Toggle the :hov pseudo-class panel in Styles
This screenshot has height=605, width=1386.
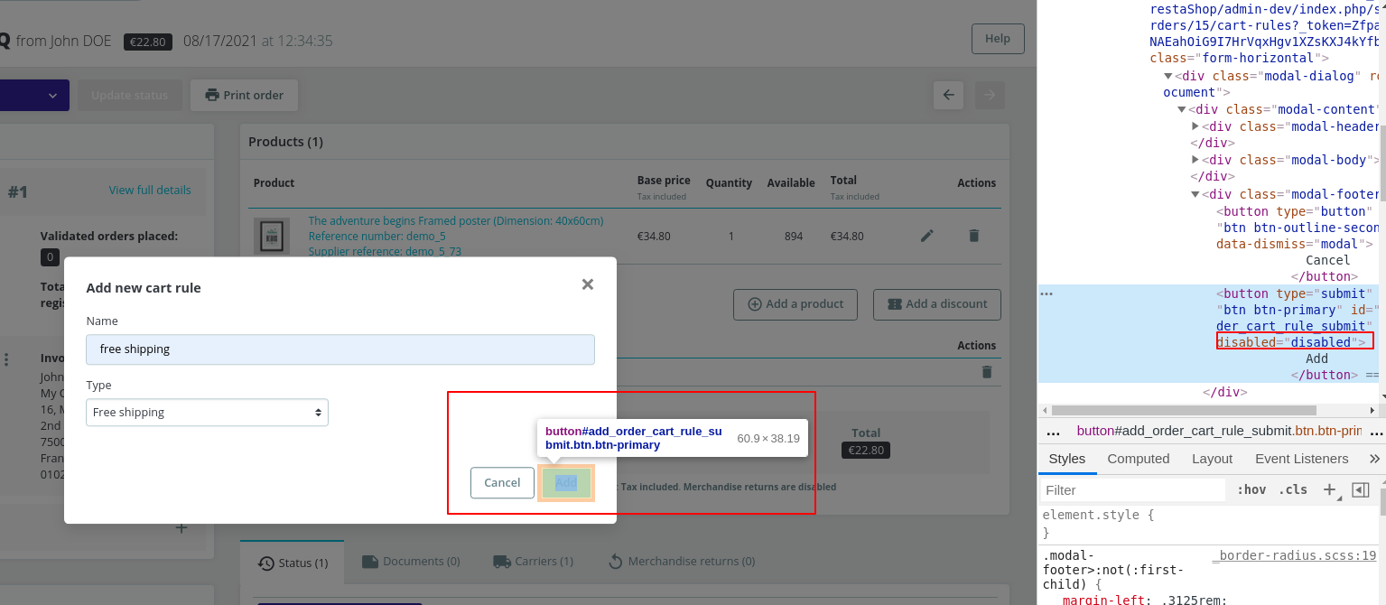click(1251, 489)
